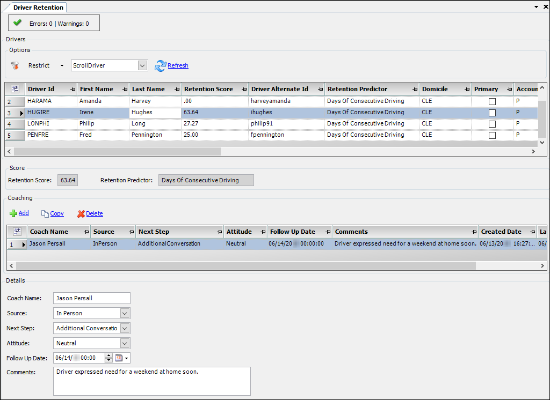Image resolution: width=550 pixels, height=400 pixels.
Task: Click the Restrict filter funnel icon
Action: coord(15,65)
